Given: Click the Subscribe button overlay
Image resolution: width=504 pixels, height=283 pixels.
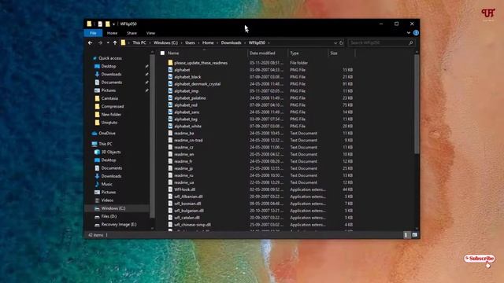Looking at the screenshot, I should point(480,259).
